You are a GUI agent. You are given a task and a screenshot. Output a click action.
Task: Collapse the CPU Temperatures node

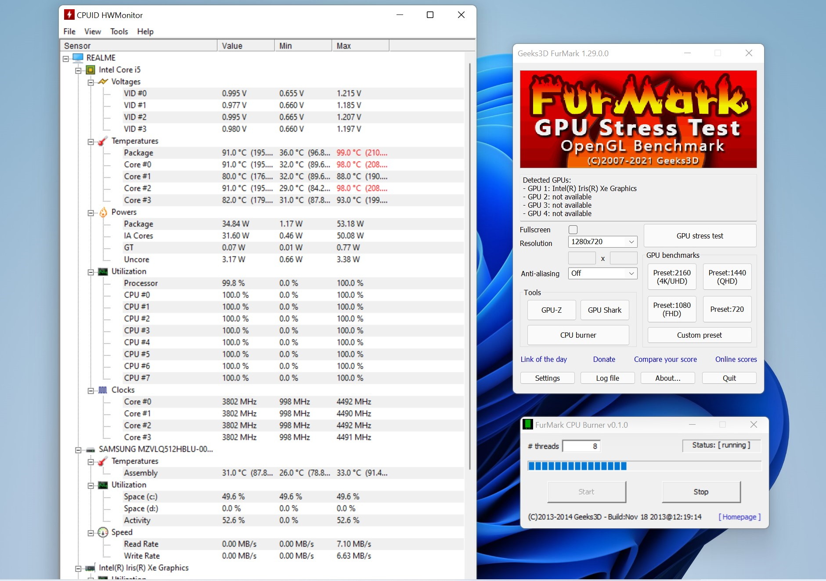(90, 141)
